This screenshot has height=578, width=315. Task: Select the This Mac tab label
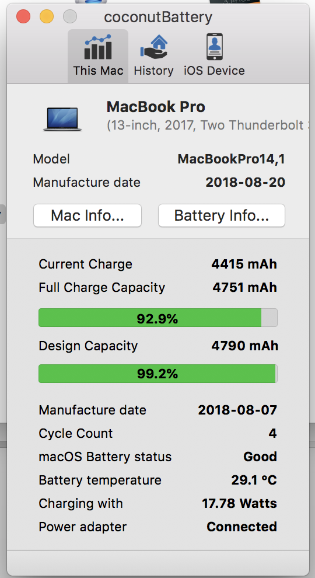(98, 71)
